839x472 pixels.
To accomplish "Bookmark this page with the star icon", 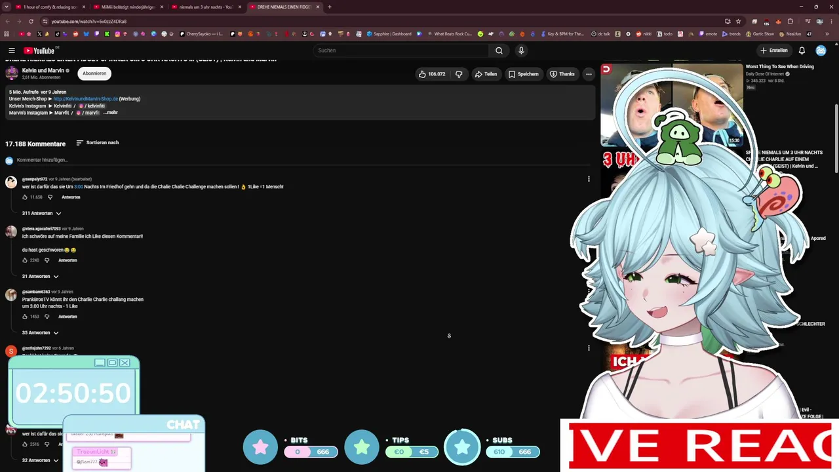I will coord(738,21).
